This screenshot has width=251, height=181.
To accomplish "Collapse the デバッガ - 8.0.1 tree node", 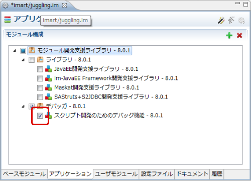I will (x=23, y=106).
